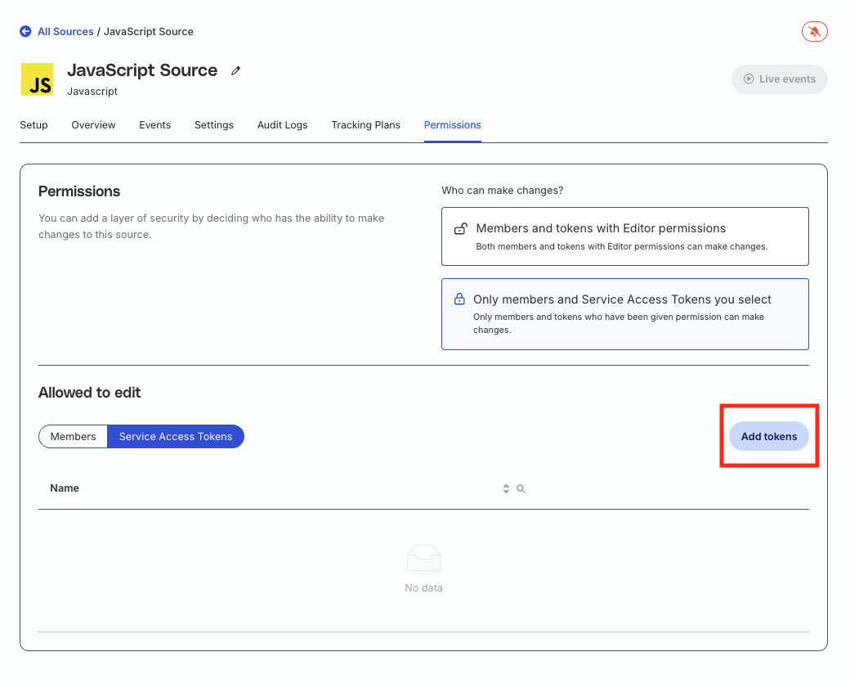This screenshot has width=850, height=679.
Task: Select the Permissions tab
Action: [x=453, y=125]
